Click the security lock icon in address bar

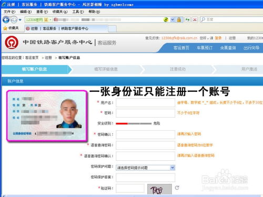[x=179, y=19]
